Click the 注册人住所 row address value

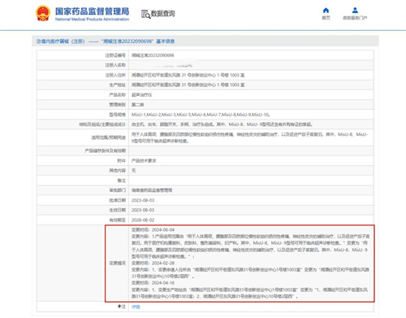tap(188, 75)
